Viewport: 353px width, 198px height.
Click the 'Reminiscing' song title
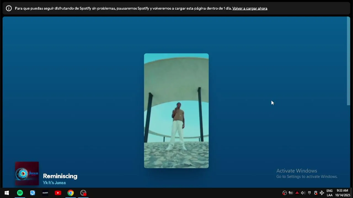pyautogui.click(x=60, y=176)
